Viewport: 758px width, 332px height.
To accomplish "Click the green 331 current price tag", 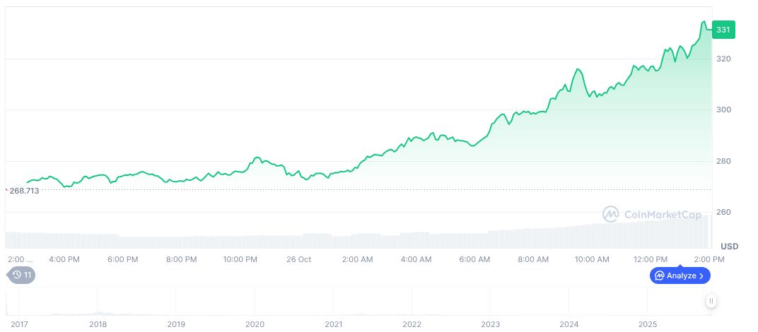I will (x=723, y=30).
